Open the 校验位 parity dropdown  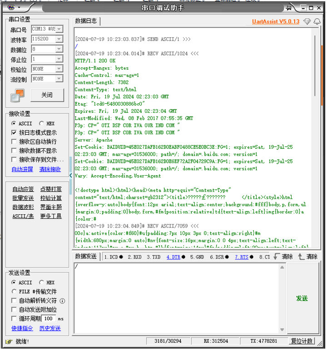59,69
